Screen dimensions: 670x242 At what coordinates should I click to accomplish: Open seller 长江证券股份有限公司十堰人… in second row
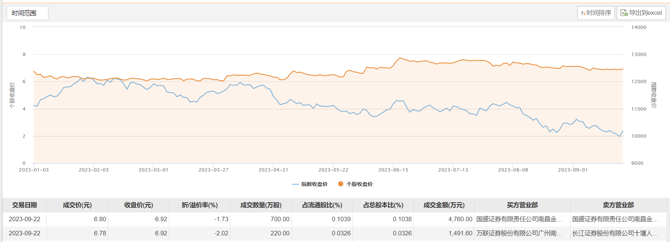pos(615,233)
